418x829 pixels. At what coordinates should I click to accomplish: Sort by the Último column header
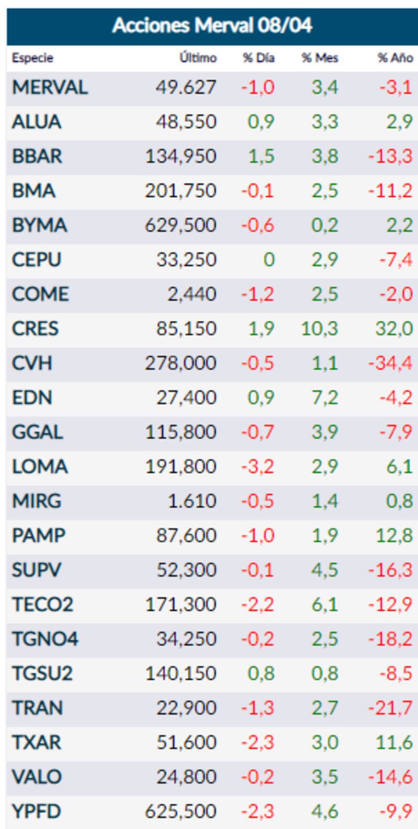pos(198,58)
